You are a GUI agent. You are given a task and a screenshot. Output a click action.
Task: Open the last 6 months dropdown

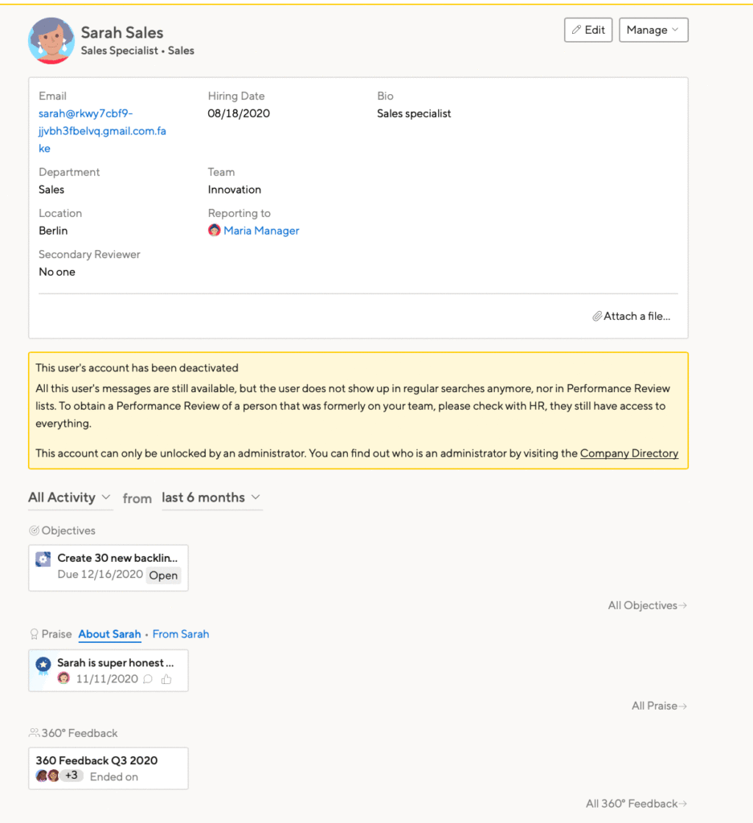tap(211, 497)
